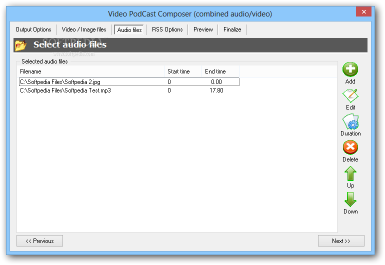Click the 0.00 end time cell
385x265 pixels.
pyautogui.click(x=216, y=82)
